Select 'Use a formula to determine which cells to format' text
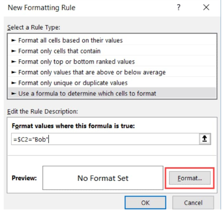 tap(87, 93)
